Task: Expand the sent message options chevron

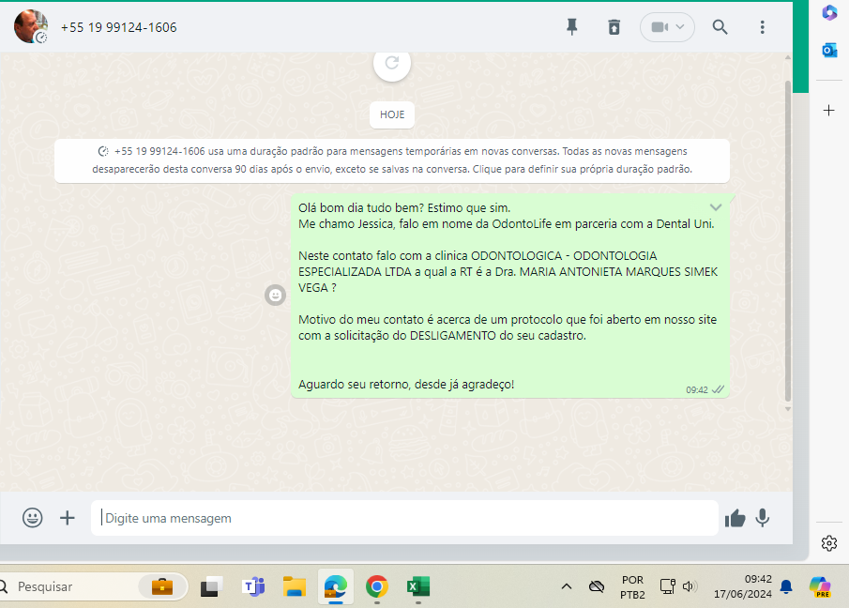Action: tap(715, 207)
